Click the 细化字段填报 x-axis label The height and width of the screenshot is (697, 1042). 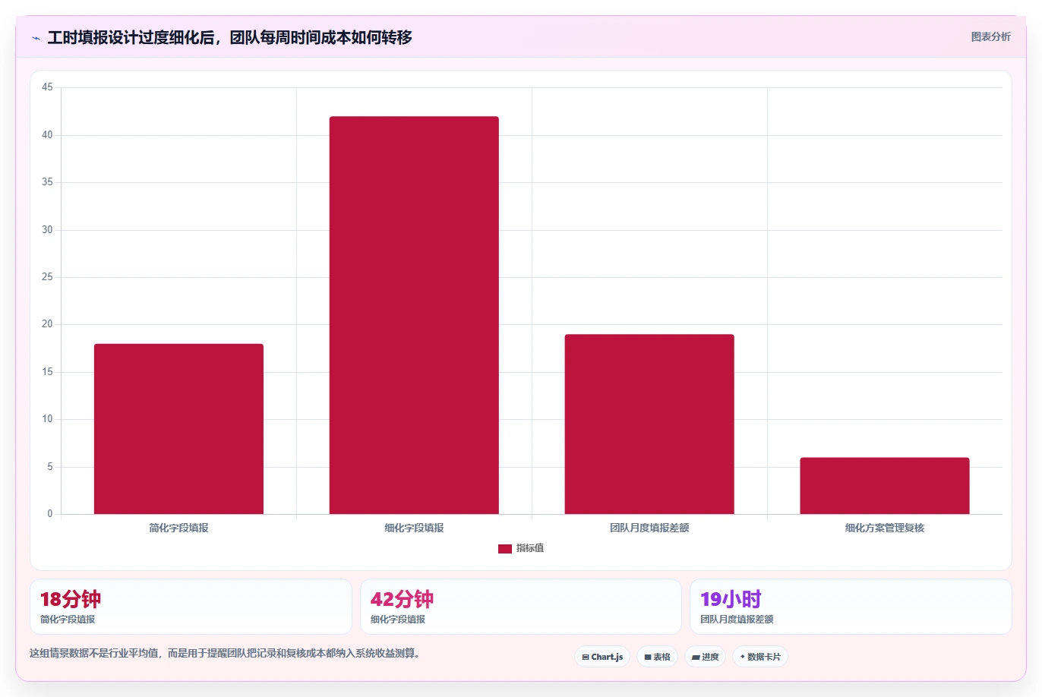(414, 528)
